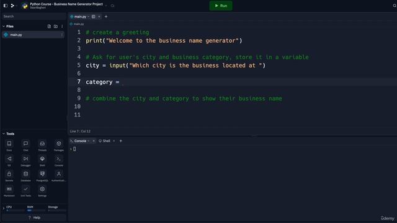
Task: Click the city input statement on line 5
Action: [x=176, y=65]
